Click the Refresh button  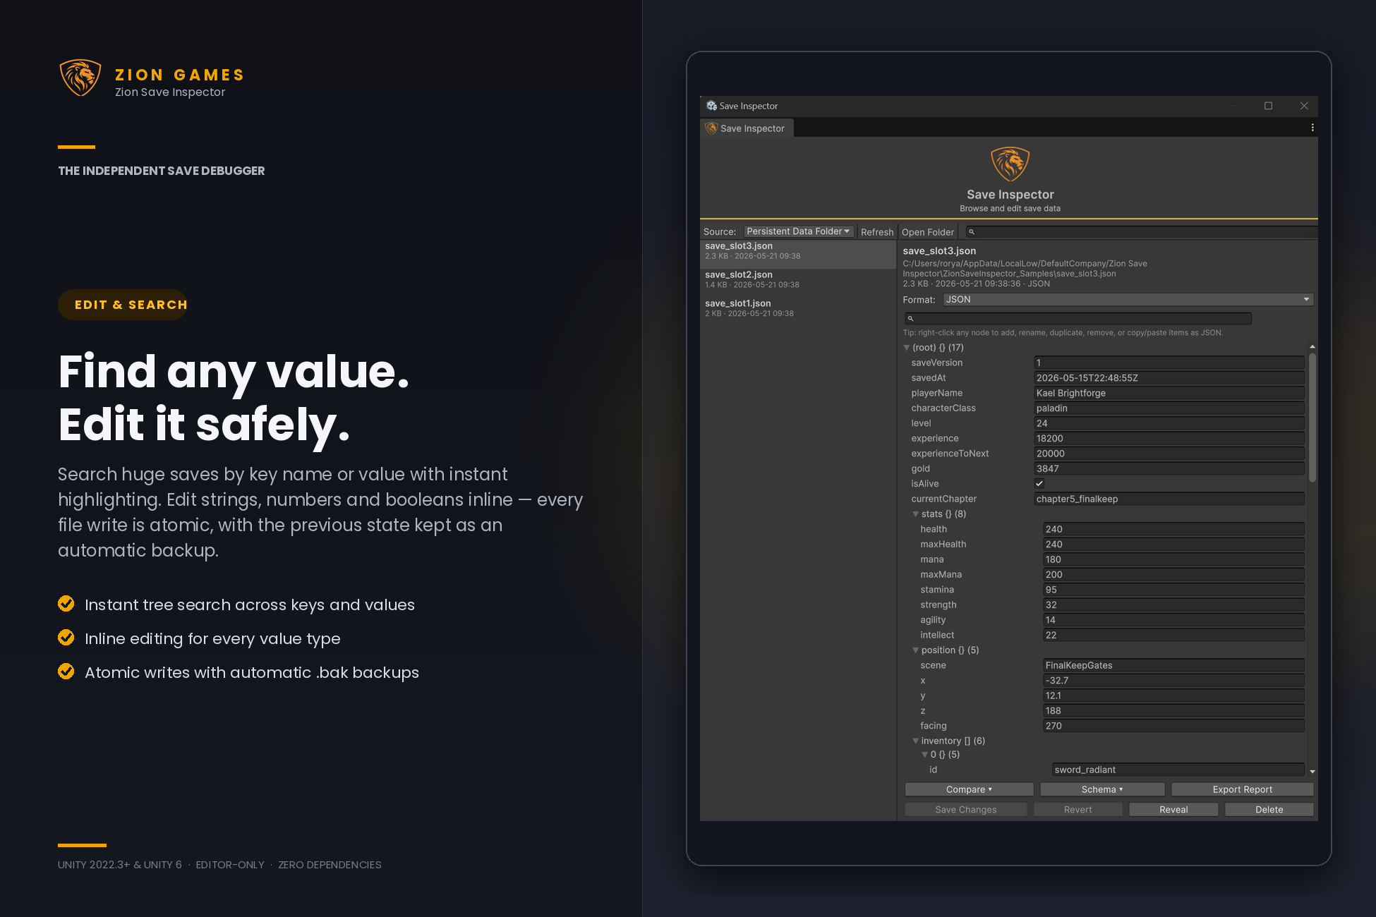[x=877, y=232]
